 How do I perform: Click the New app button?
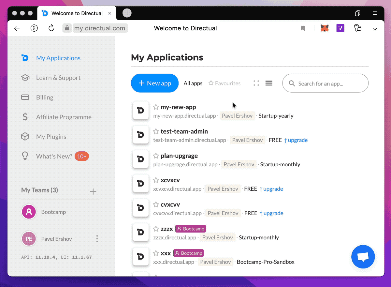tap(155, 83)
